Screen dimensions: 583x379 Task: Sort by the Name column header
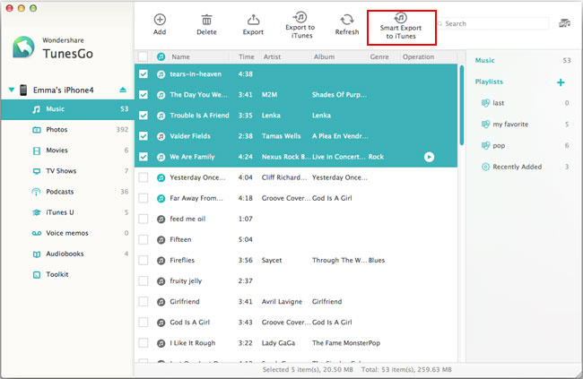click(180, 56)
